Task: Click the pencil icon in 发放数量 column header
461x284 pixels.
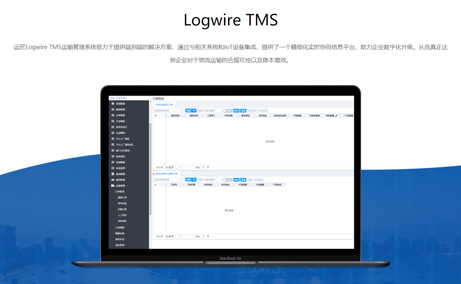Action: pyautogui.click(x=336, y=116)
